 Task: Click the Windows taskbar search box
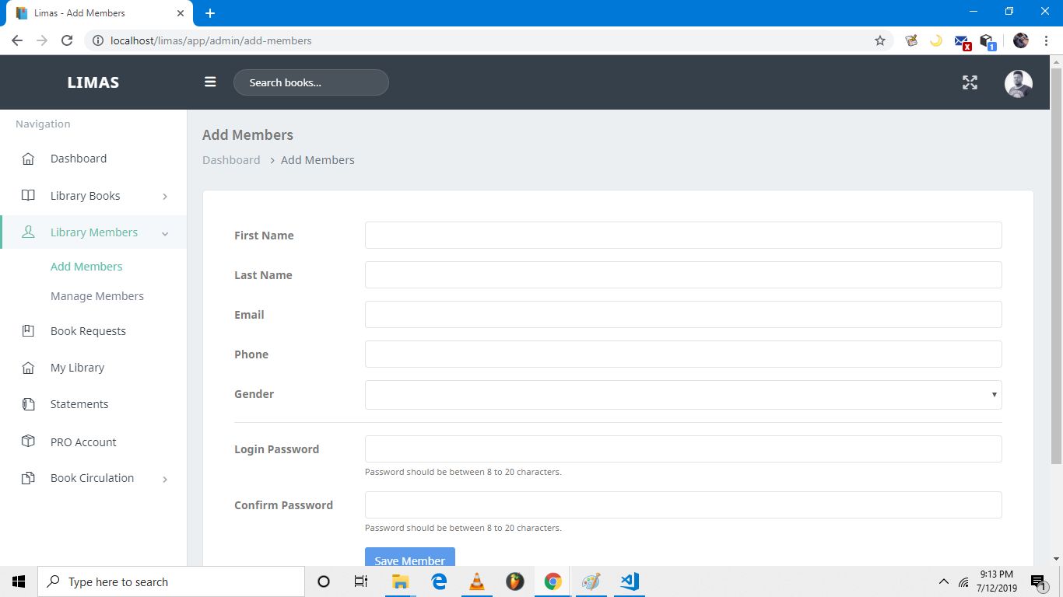tap(171, 581)
